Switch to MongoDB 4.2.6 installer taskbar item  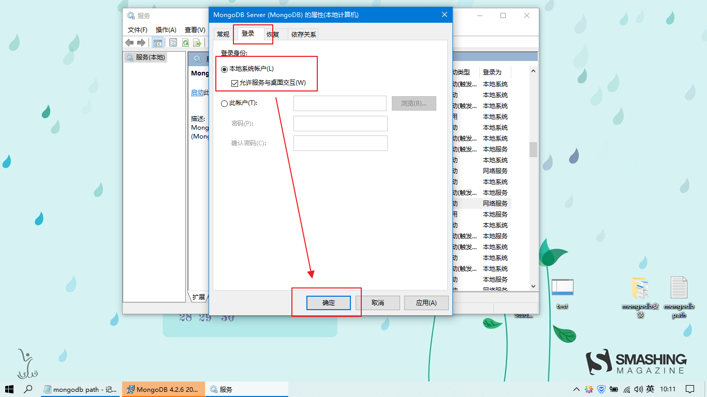pyautogui.click(x=163, y=389)
